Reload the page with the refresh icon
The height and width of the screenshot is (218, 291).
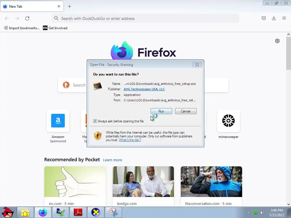[x=27, y=18]
